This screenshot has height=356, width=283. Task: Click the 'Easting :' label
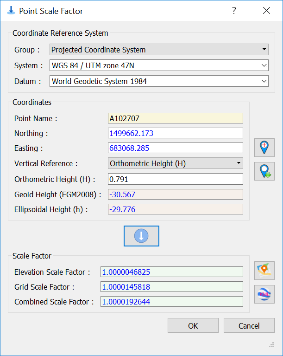[29, 148]
